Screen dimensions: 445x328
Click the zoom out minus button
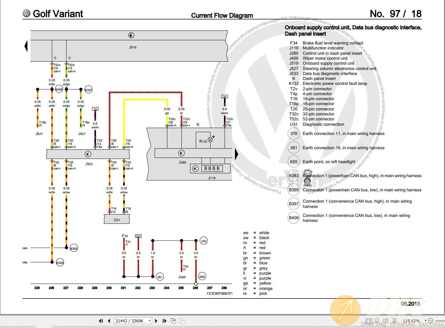click(x=430, y=320)
